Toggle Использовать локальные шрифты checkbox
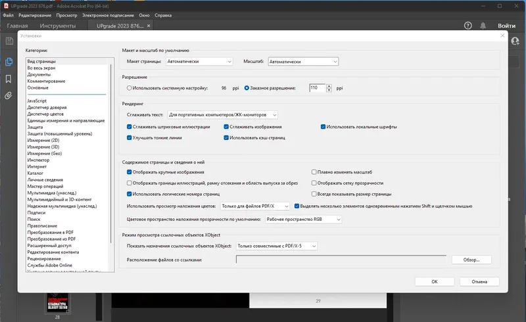The image size is (526, 322). tap(323, 127)
